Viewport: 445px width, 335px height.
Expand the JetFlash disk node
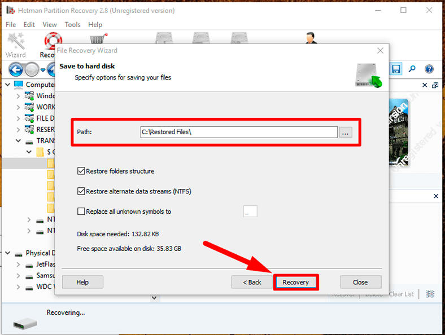click(19, 265)
